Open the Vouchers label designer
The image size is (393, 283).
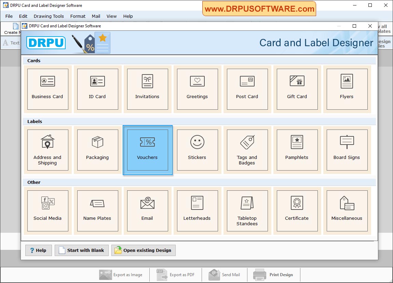pyautogui.click(x=147, y=150)
